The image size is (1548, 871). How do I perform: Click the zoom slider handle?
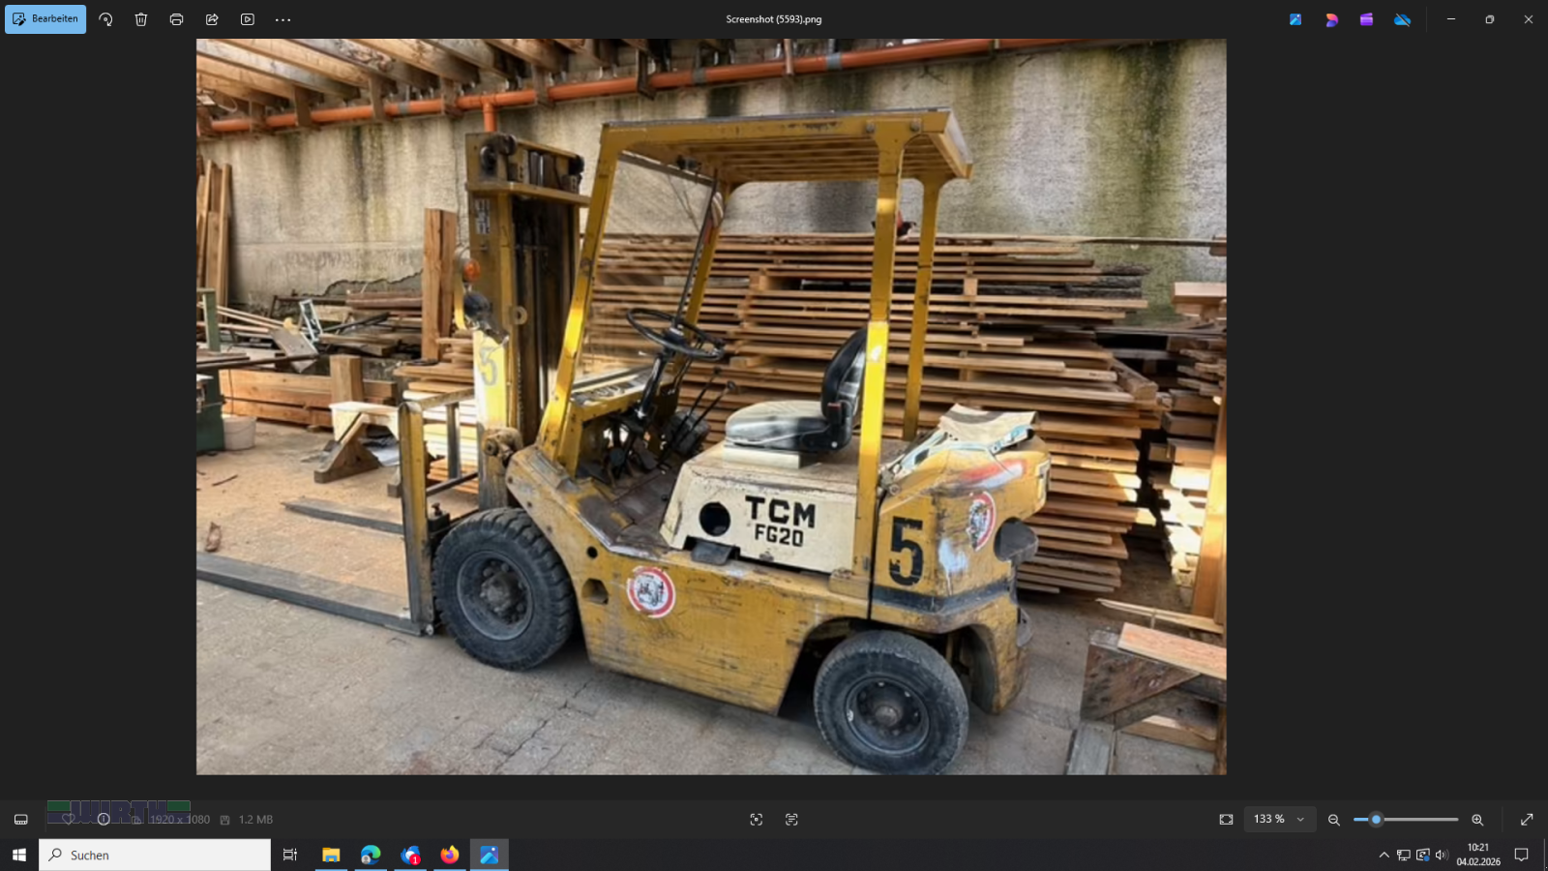pos(1376,820)
